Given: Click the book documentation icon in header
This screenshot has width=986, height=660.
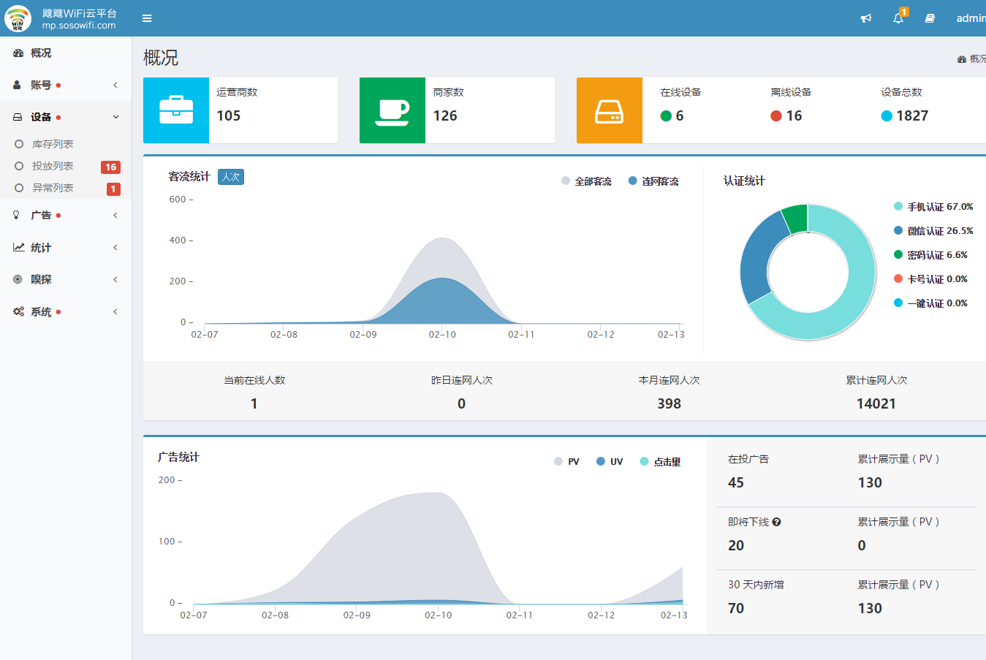Looking at the screenshot, I should coord(930,18).
